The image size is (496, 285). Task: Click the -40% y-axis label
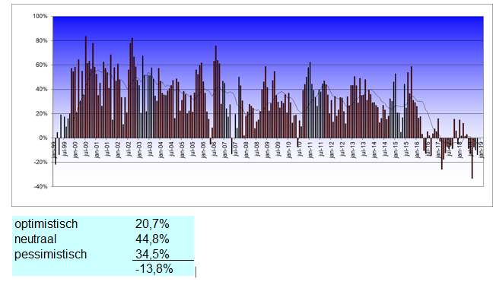pos(41,187)
